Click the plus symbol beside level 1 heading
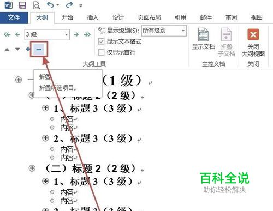Screen dimensions: 273x211 19,80
